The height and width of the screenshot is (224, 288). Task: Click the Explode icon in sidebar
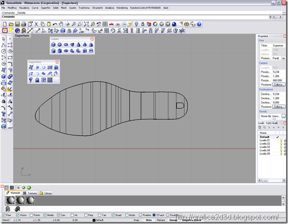(10, 89)
